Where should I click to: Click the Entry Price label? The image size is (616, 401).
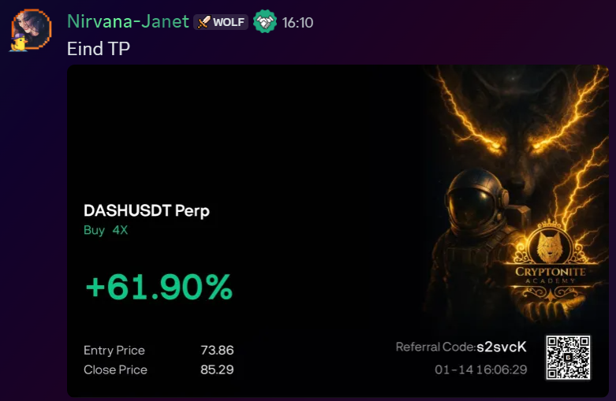click(x=114, y=351)
